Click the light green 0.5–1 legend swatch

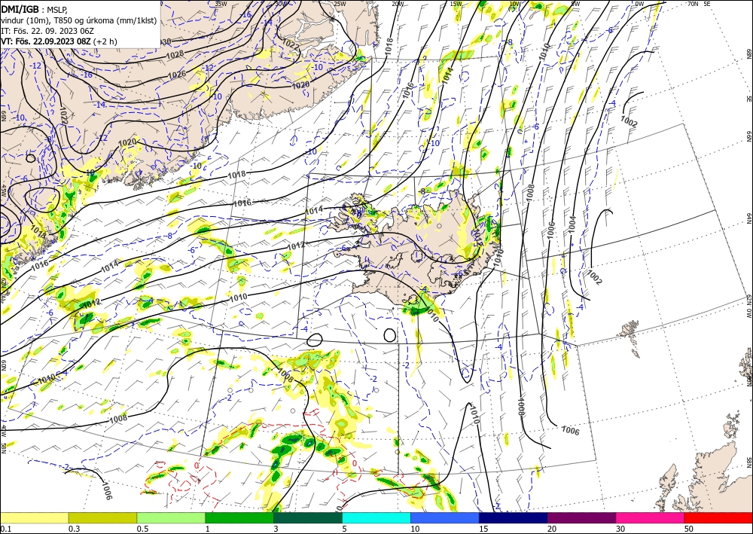171,517
